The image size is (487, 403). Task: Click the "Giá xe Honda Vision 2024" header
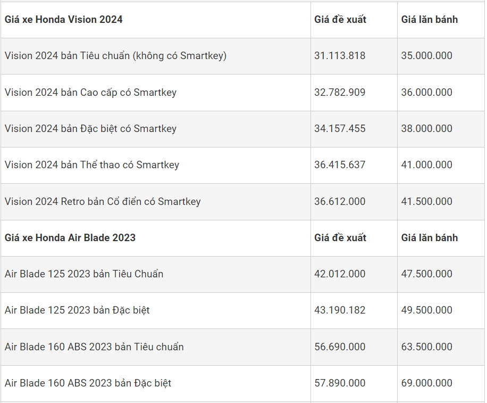tap(64, 20)
